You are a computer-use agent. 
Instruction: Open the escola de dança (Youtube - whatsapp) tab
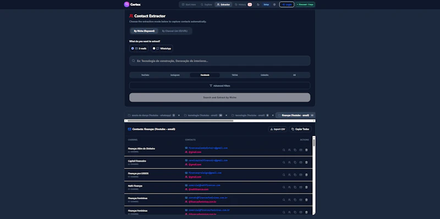[151, 115]
